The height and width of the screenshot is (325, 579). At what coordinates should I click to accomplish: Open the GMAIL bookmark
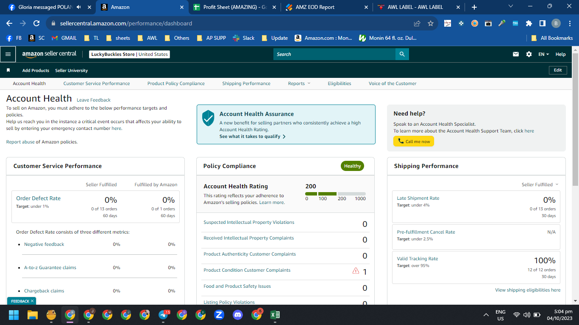click(x=64, y=38)
